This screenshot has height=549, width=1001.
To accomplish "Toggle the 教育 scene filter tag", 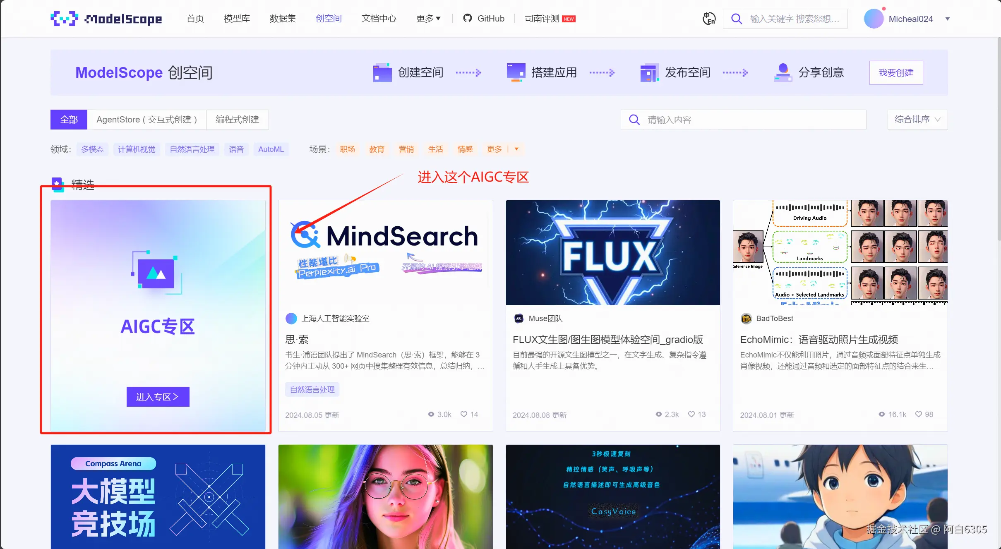I will pyautogui.click(x=377, y=149).
